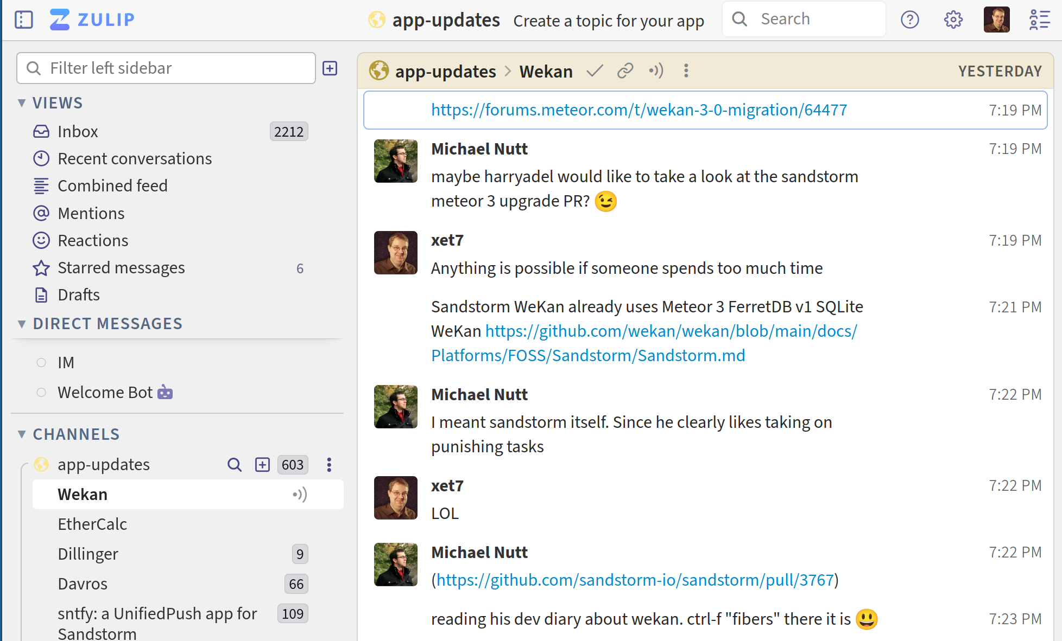Click the new topic plus icon for app-updates
1062x641 pixels.
click(x=262, y=465)
